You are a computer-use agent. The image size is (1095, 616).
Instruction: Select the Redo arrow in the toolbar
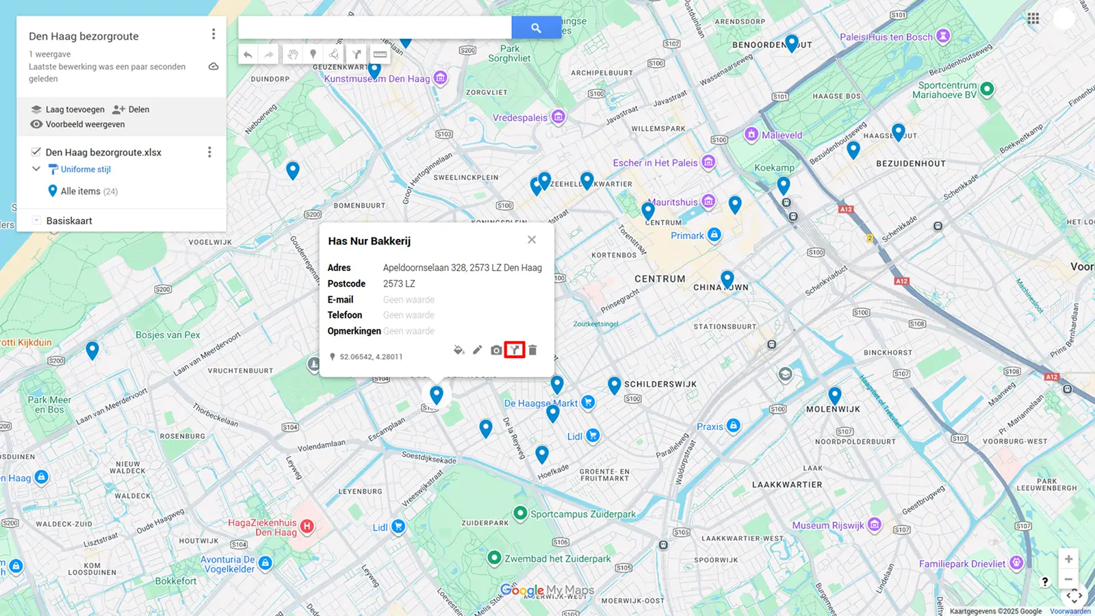coord(268,54)
